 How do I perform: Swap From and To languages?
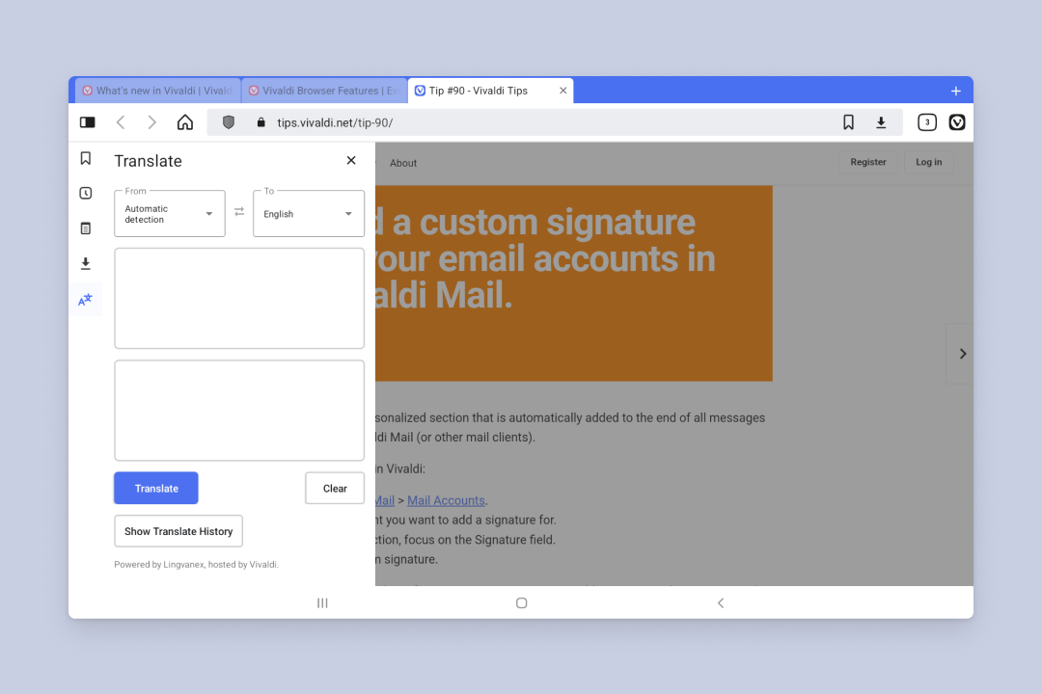pos(239,211)
